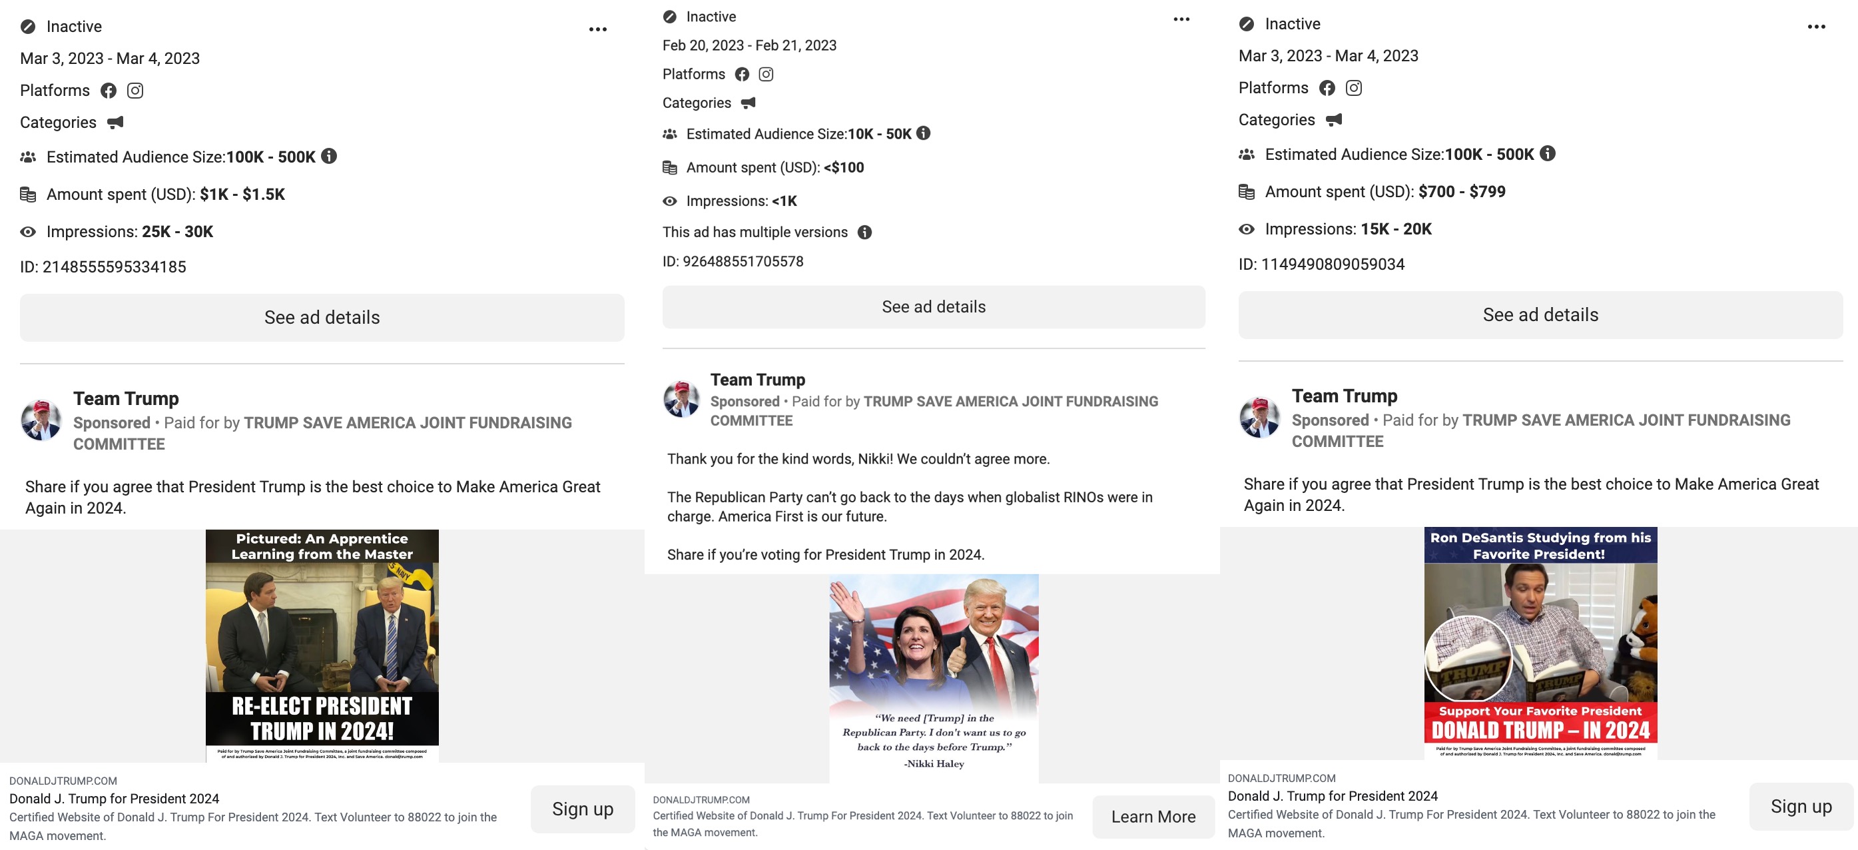See ad details for ID 1149490809059034
1858x850 pixels.
(x=1540, y=314)
